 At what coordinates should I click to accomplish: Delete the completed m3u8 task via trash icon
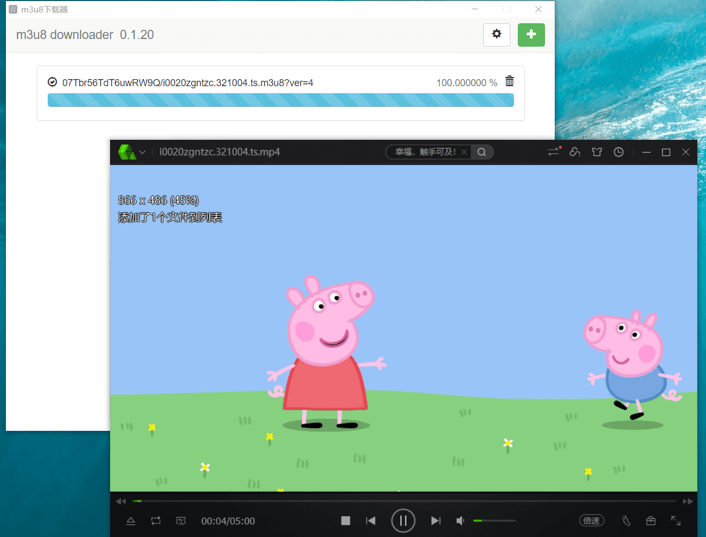[509, 81]
